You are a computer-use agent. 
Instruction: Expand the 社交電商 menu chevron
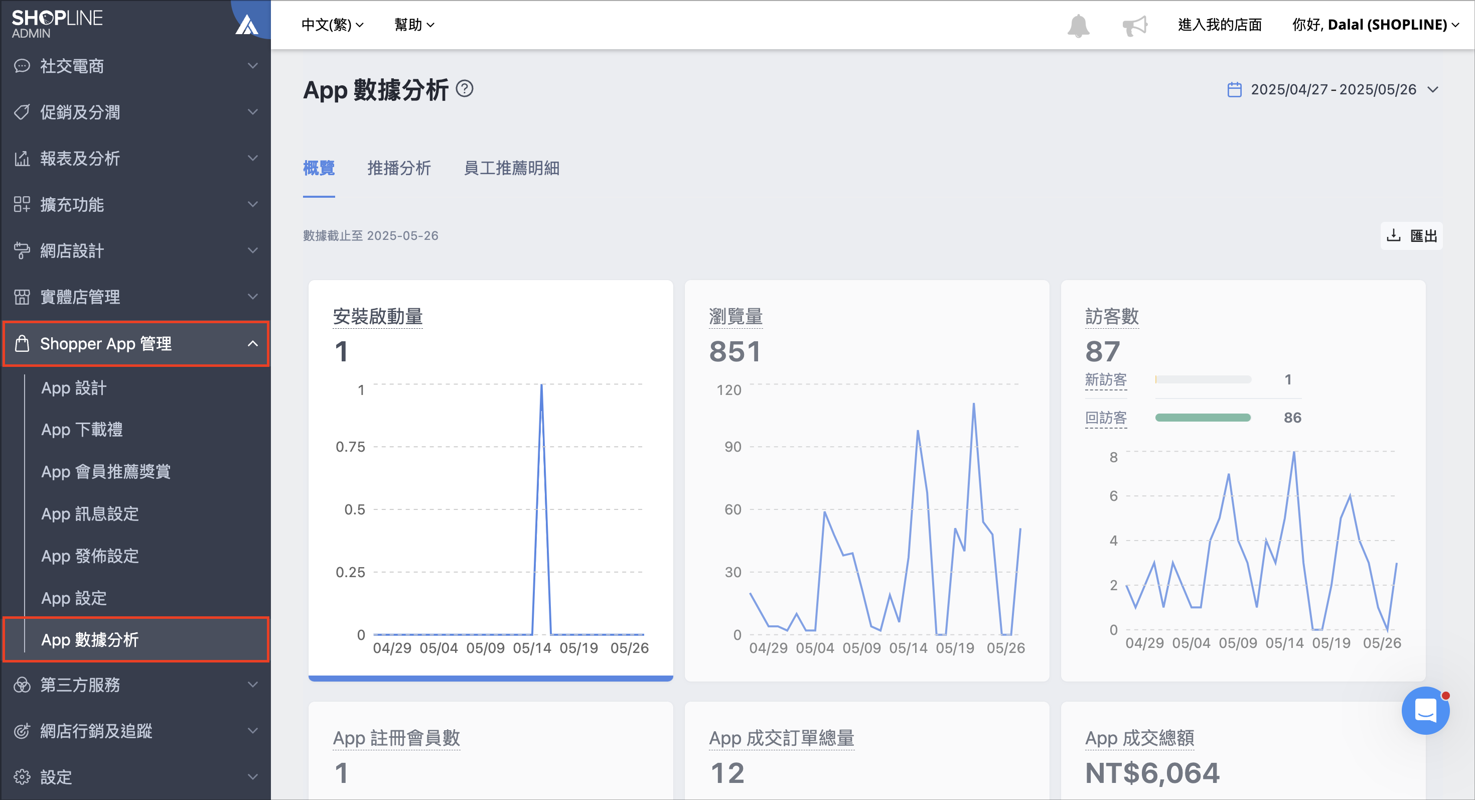tap(252, 66)
